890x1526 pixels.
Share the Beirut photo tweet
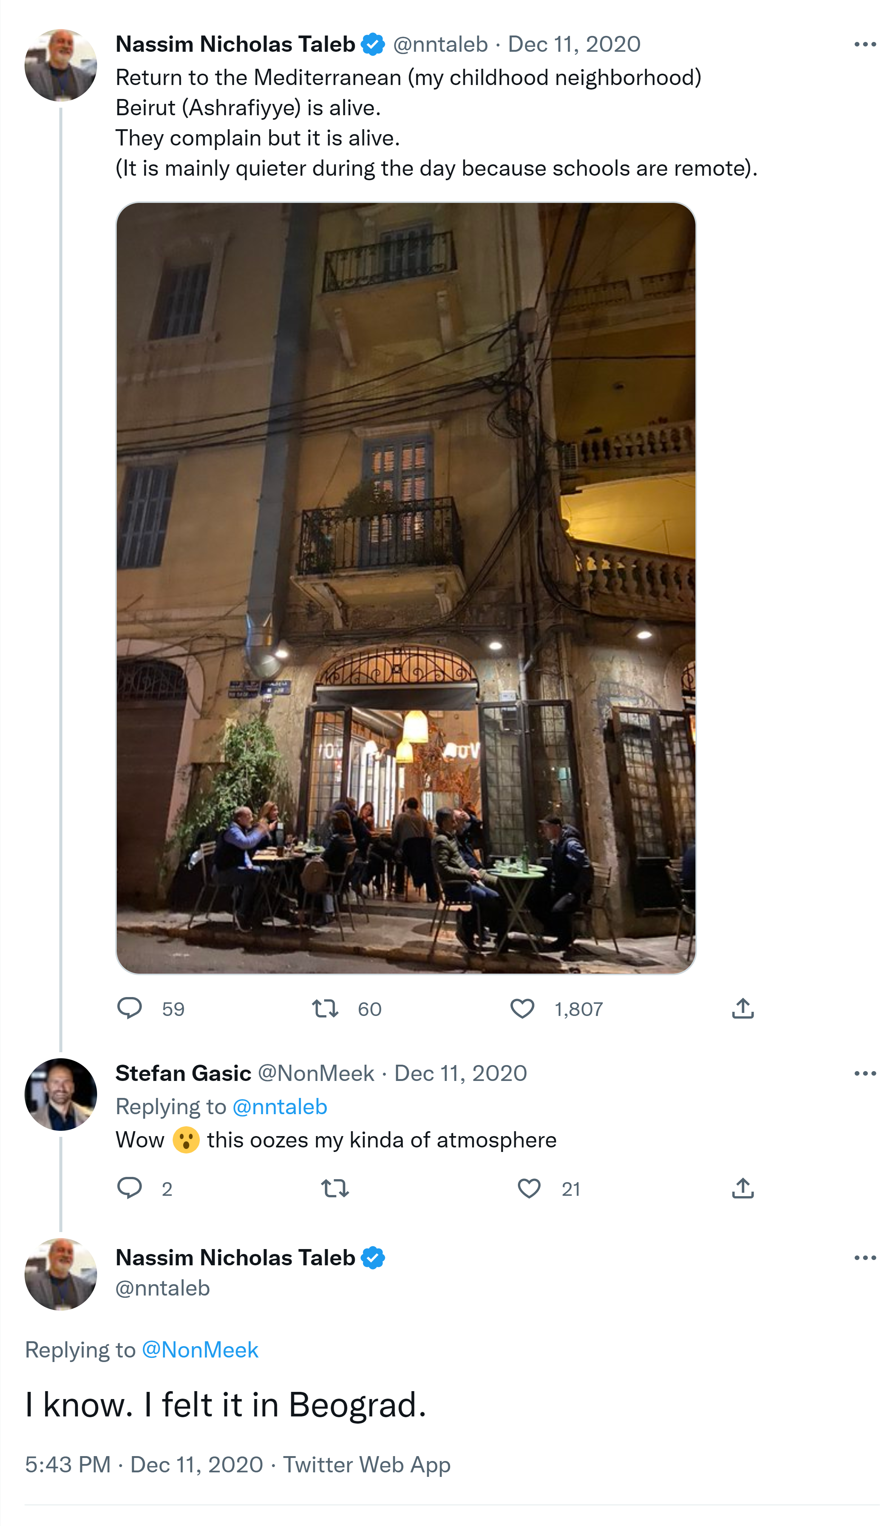pos(742,1008)
